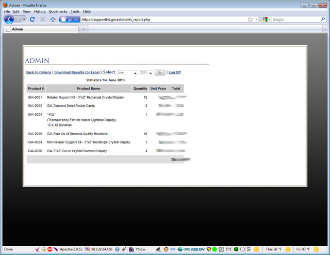This screenshot has height=255, width=330.
Task: Click the PPC Web Spy status bar item
Action: pos(191,249)
